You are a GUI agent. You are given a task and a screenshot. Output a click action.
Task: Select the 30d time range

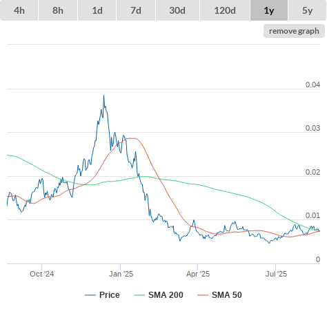pos(177,10)
